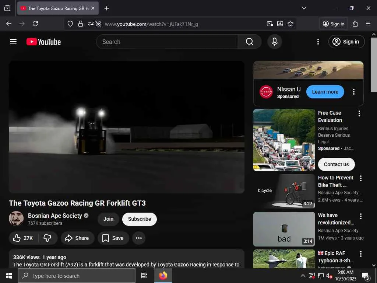Screen dimensions: 377x283
Task: Open site permissions icon in address bar
Action: (x=91, y=24)
